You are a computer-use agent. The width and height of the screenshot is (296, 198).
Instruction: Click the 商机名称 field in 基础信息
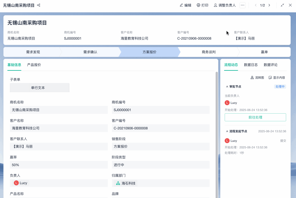[59, 110]
